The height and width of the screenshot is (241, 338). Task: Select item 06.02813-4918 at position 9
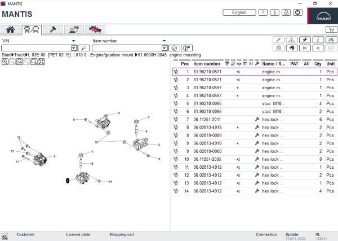(207, 143)
